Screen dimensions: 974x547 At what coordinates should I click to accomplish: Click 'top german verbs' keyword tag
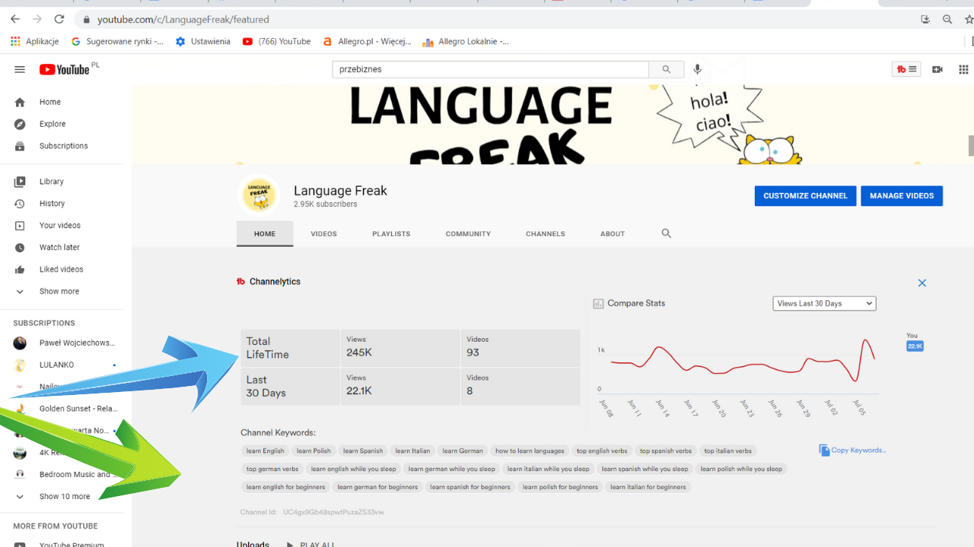272,469
